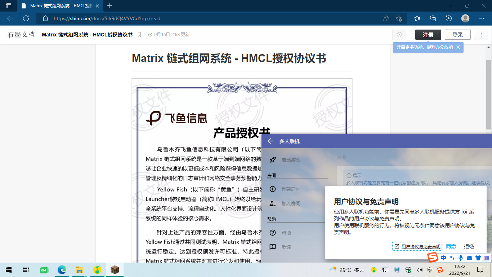Open the weather widget showing 29°C 多云
The width and height of the screenshot is (492, 277).
click(x=346, y=269)
